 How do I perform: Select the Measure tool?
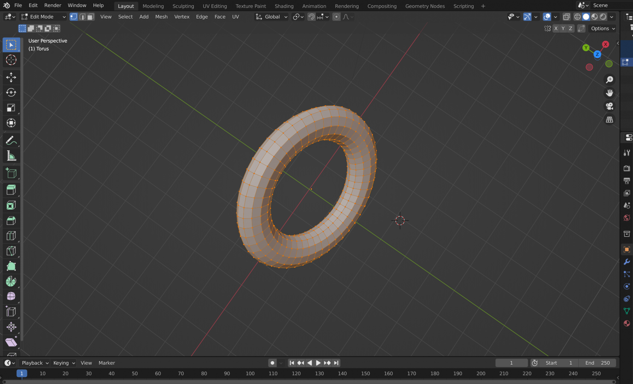(x=11, y=156)
